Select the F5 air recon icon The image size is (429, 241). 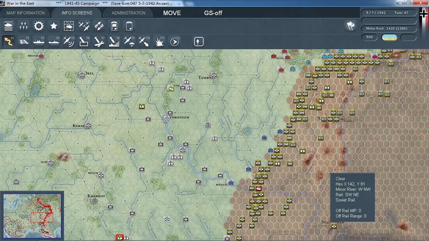69,41
